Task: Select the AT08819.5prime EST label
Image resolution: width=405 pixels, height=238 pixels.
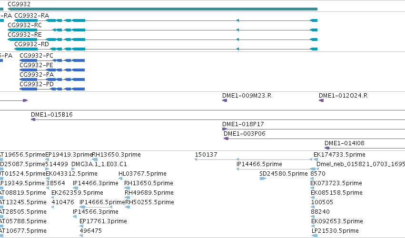Action: pos(23,193)
